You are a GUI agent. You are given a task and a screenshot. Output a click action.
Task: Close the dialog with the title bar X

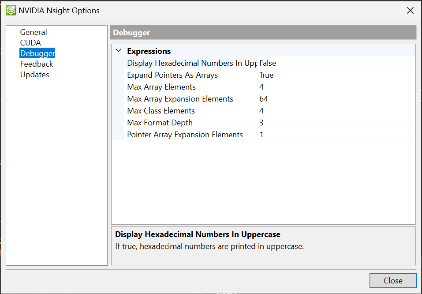(x=410, y=11)
